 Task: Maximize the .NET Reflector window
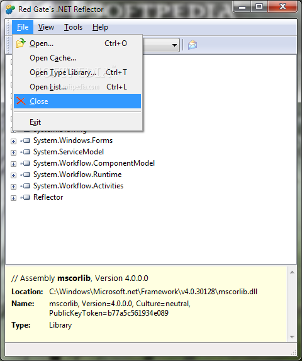259,7
